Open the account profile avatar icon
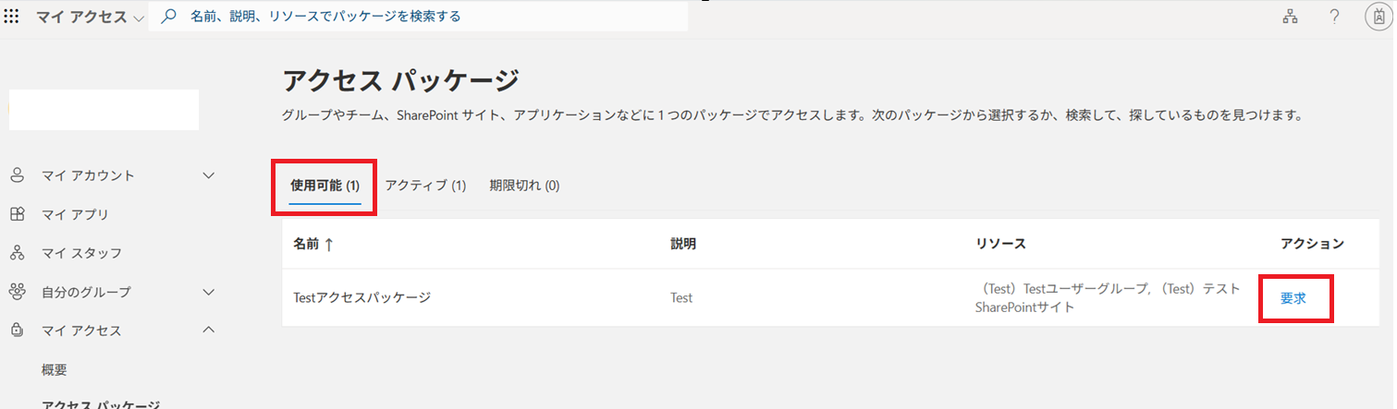Viewport: 1397px width, 409px height. 1378,17
